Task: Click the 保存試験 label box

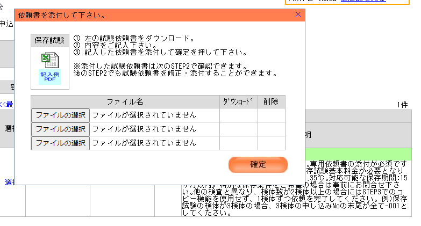Action: pyautogui.click(x=49, y=40)
